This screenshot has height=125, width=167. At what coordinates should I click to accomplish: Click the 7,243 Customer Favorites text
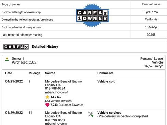(67, 105)
